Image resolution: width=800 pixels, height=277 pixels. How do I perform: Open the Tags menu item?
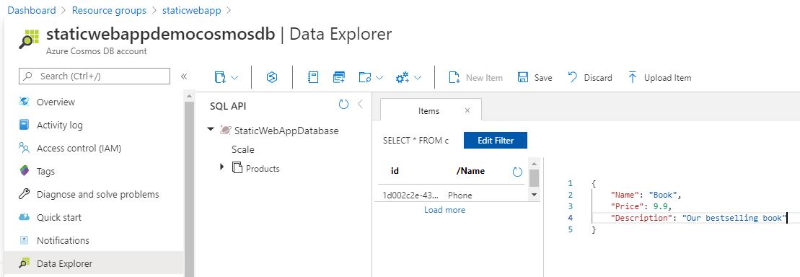(x=45, y=172)
